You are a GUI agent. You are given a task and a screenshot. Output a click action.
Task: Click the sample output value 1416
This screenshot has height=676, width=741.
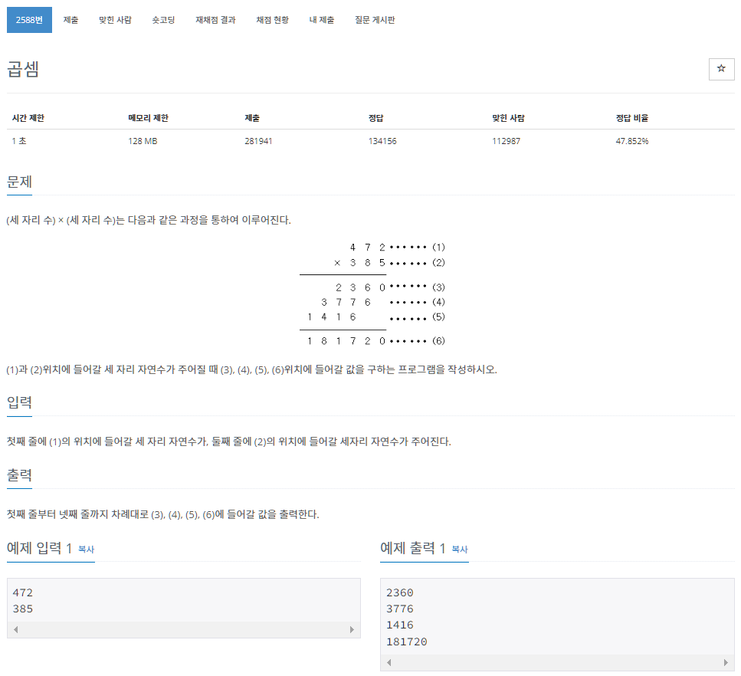coord(400,625)
